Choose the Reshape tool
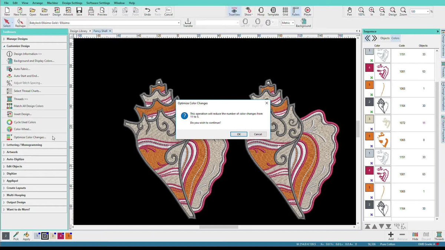445x250 pixels. coord(20,23)
